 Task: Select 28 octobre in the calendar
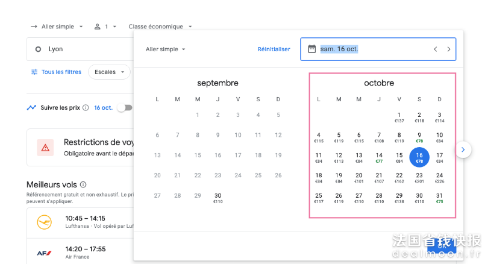pyautogui.click(x=379, y=198)
